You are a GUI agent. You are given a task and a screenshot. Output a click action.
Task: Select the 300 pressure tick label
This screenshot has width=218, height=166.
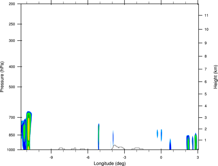click(12, 41)
